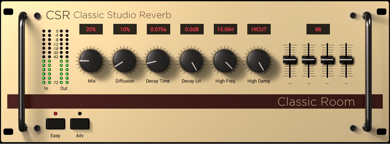Open the Classic Room preset selector
This screenshot has width=390, height=144.
click(316, 102)
